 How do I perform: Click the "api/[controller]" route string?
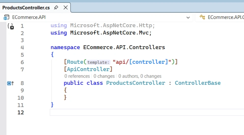[142, 62]
